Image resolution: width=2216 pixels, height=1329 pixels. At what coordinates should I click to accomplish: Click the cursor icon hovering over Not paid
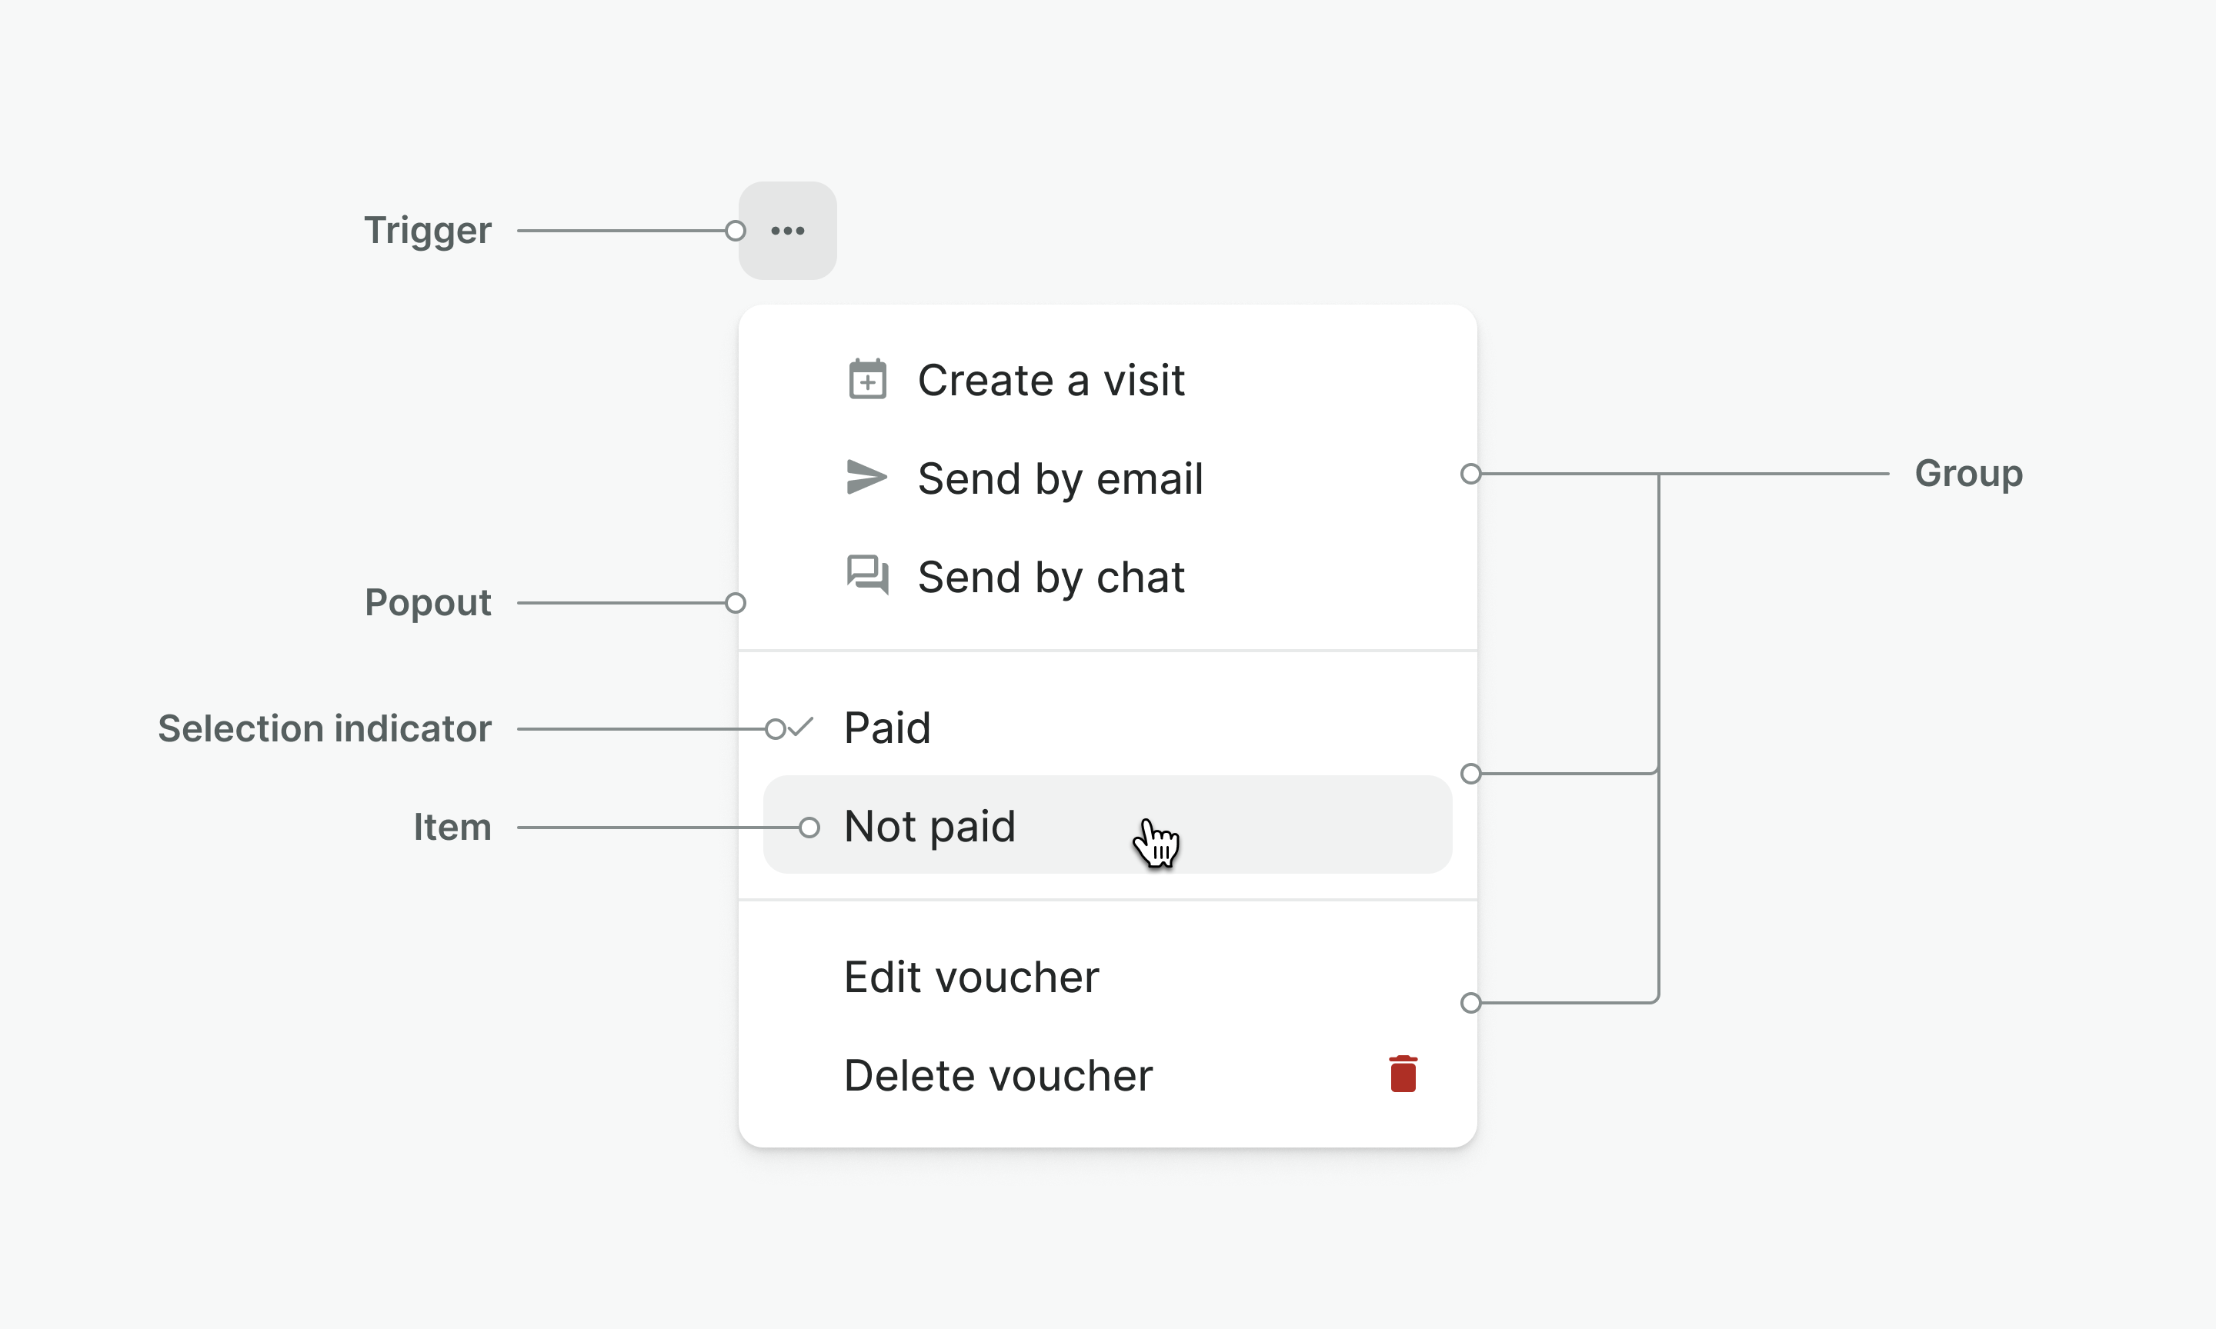tap(1156, 842)
